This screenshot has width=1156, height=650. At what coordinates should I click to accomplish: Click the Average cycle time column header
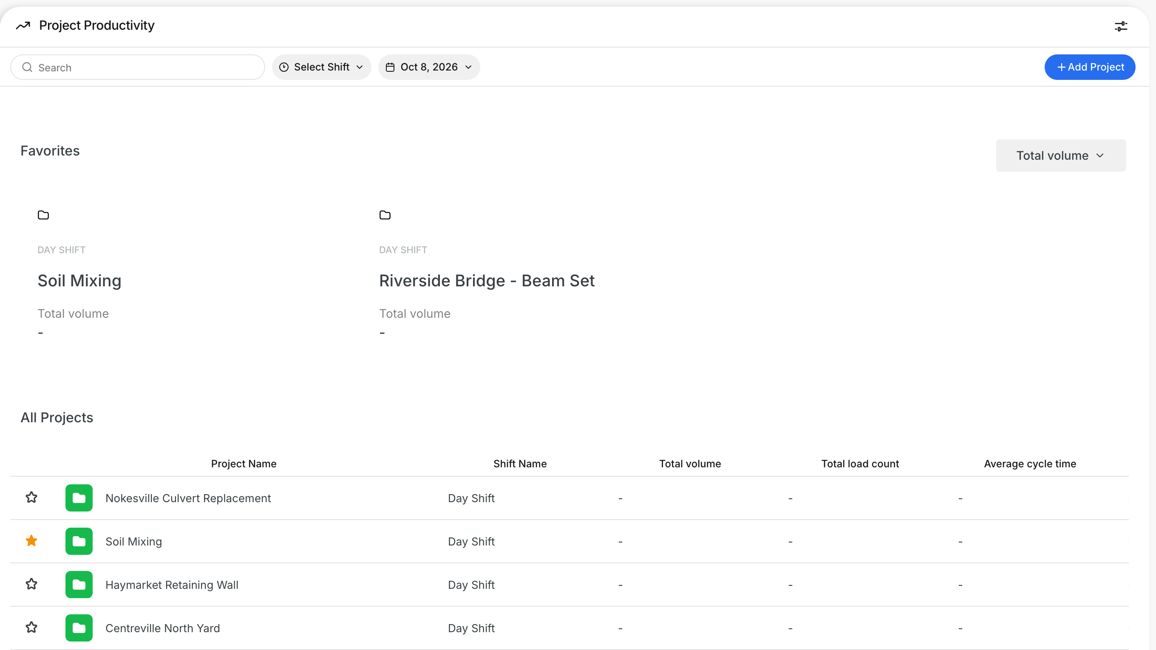tap(1030, 464)
